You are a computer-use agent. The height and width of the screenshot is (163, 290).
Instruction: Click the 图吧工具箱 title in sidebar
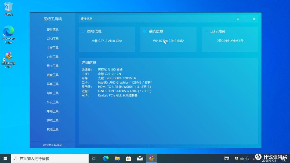click(53, 19)
